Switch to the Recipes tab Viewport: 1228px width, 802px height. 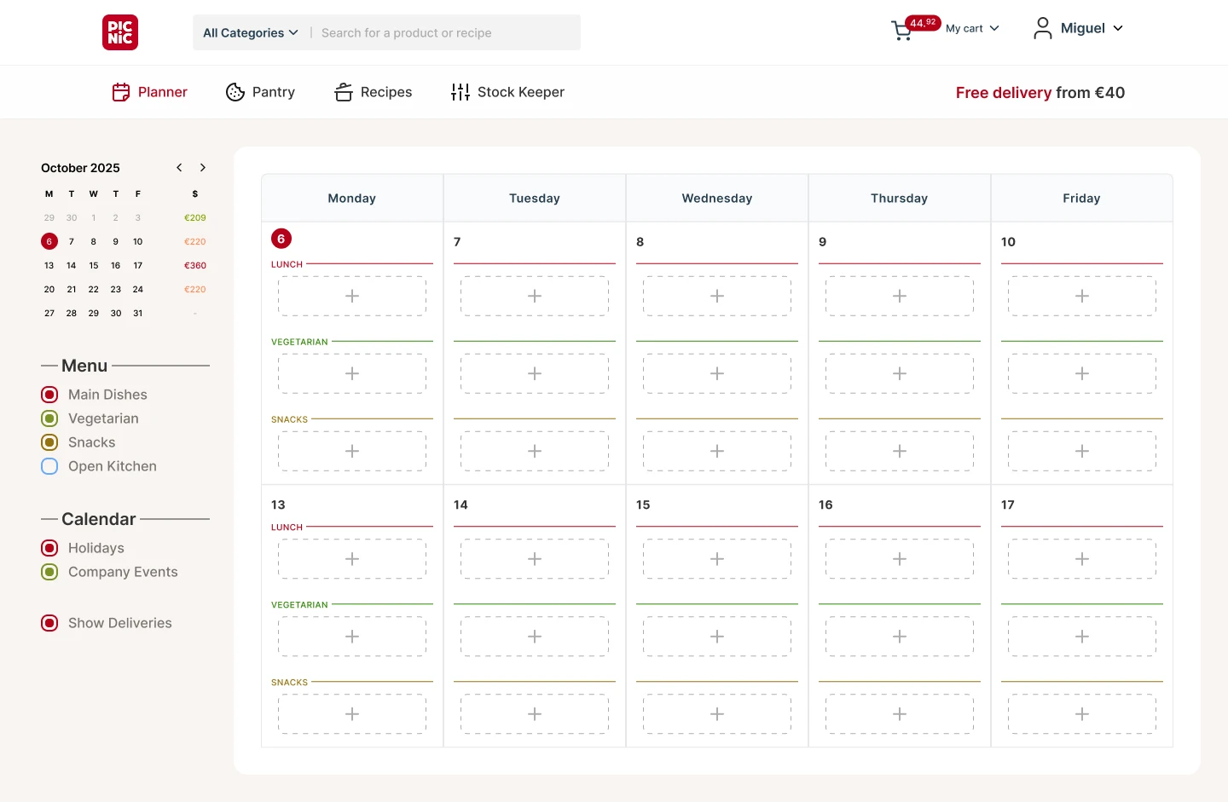point(385,91)
